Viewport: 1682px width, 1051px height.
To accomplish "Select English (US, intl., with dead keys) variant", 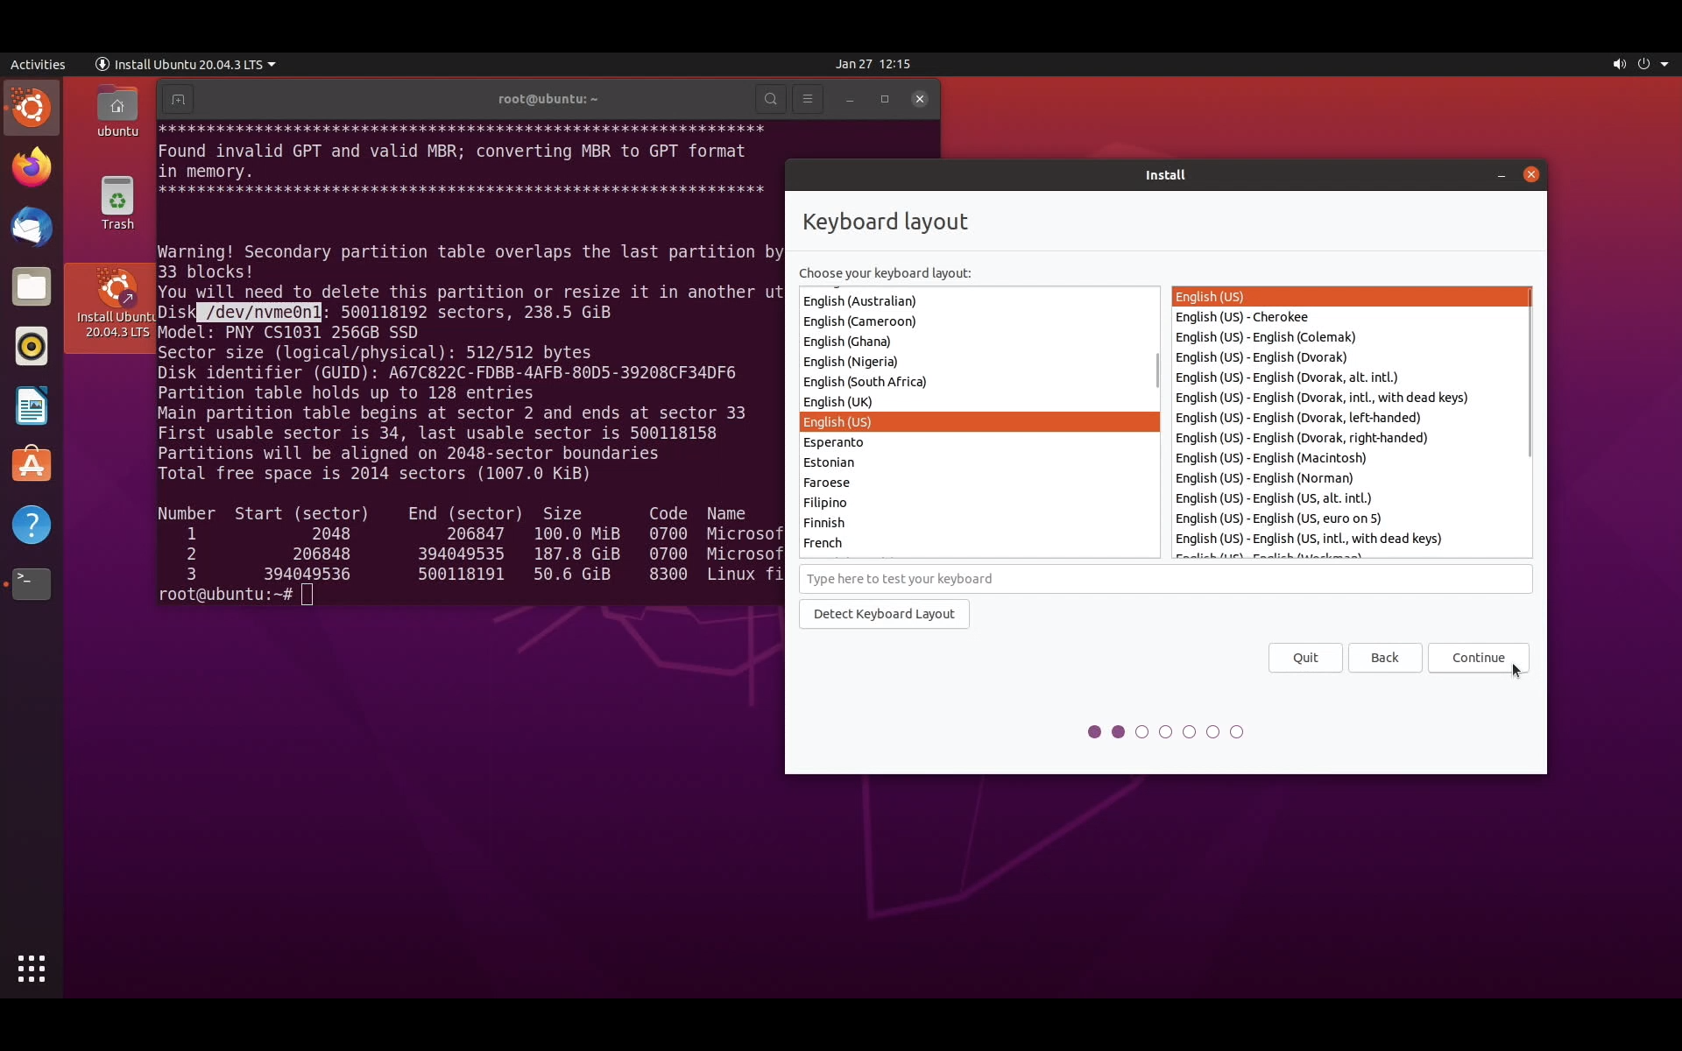I will 1350,539.
